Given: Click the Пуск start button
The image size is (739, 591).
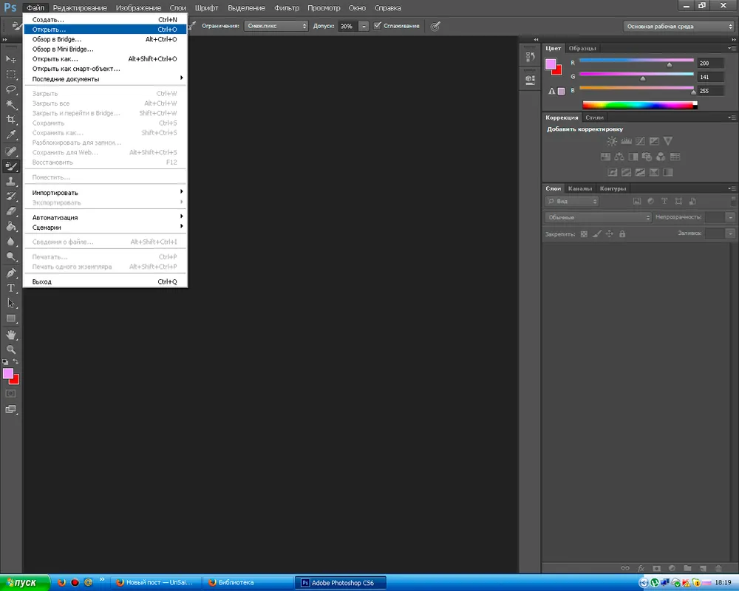Looking at the screenshot, I should pyautogui.click(x=24, y=582).
